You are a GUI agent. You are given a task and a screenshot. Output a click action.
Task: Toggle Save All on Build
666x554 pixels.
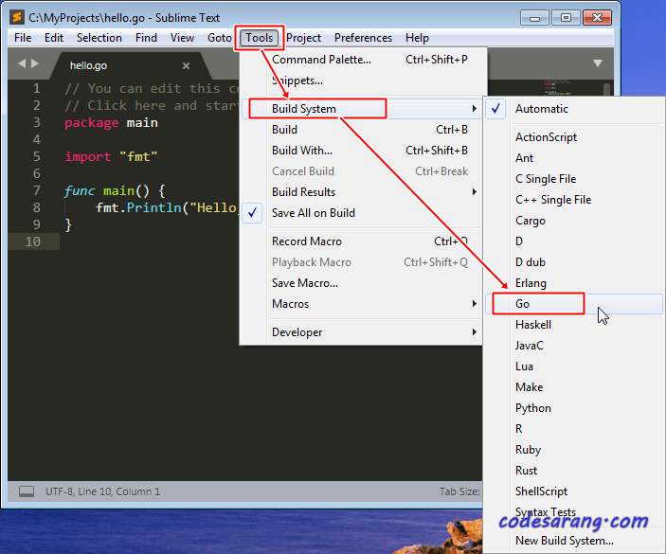(362, 213)
